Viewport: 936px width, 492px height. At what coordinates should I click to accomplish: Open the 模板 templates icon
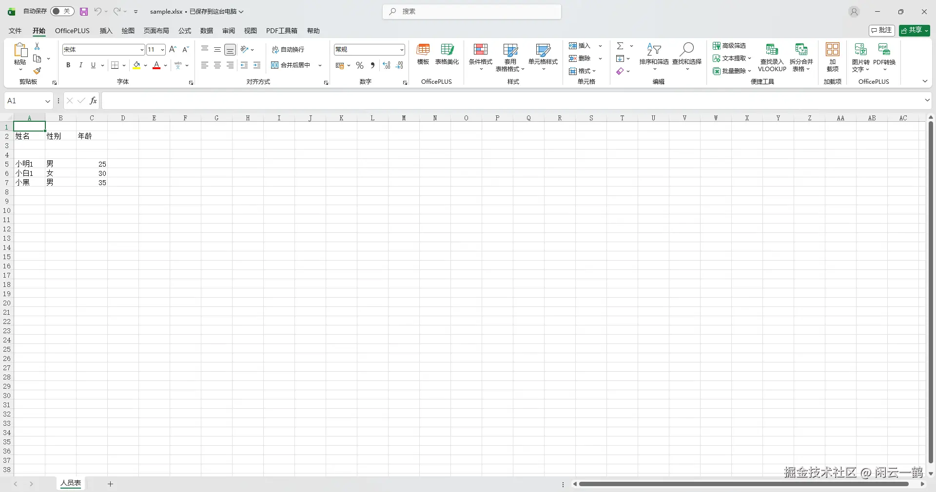[423, 54]
